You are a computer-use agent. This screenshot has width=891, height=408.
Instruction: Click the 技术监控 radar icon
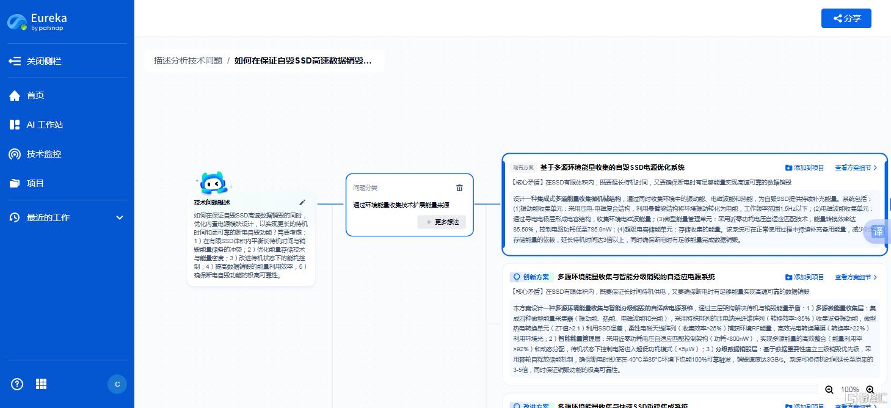[15, 154]
